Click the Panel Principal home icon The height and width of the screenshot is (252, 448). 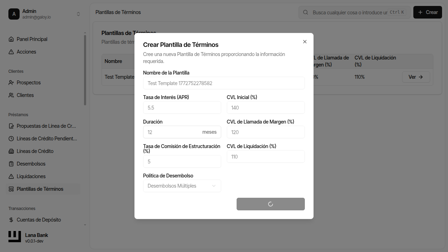tap(11, 39)
